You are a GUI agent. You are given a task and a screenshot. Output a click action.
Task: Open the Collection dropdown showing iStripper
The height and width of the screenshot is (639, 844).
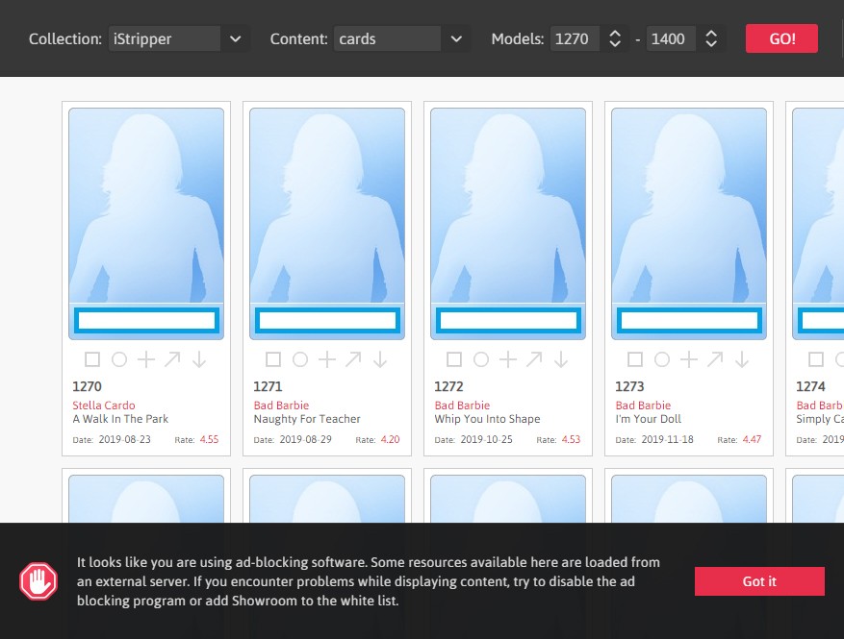pos(178,38)
